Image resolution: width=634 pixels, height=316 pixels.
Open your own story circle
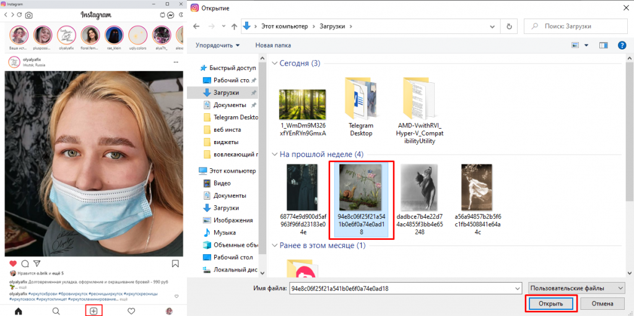pos(19,35)
